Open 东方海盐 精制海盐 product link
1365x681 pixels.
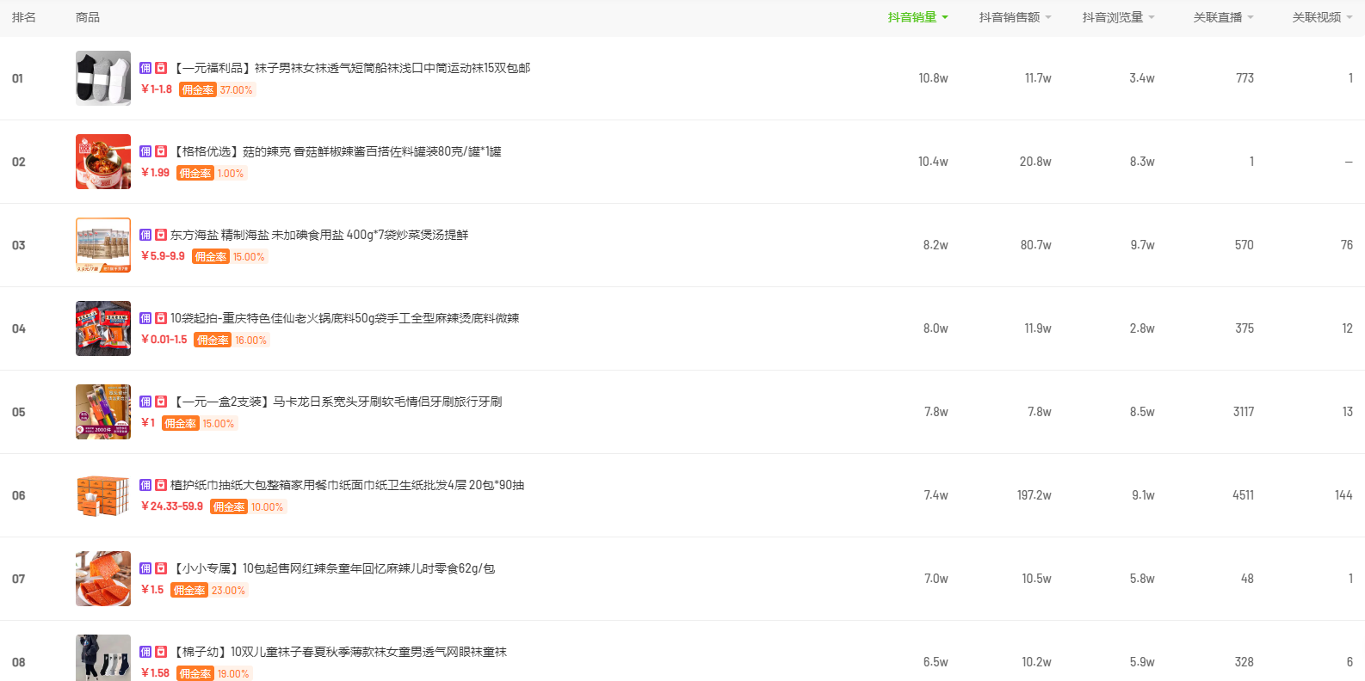(x=319, y=235)
